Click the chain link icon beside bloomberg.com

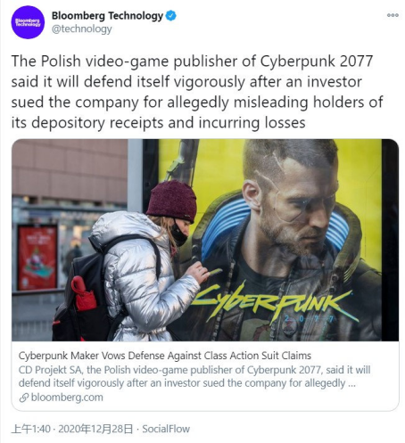[x=24, y=398]
